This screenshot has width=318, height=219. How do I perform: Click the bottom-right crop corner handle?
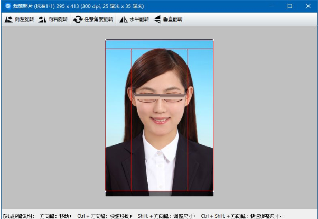213,191
